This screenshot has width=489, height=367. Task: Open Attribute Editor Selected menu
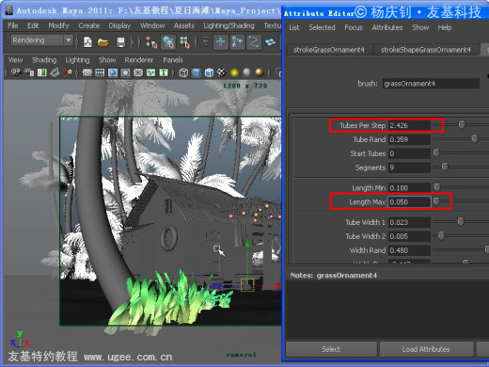(x=322, y=27)
